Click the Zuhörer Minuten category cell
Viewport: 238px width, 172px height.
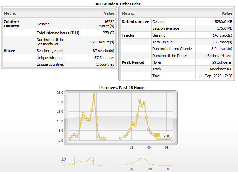pyautogui.click(x=19, y=24)
